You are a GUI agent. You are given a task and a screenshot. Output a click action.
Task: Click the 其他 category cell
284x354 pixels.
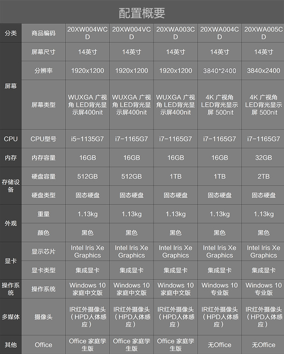(x=11, y=345)
